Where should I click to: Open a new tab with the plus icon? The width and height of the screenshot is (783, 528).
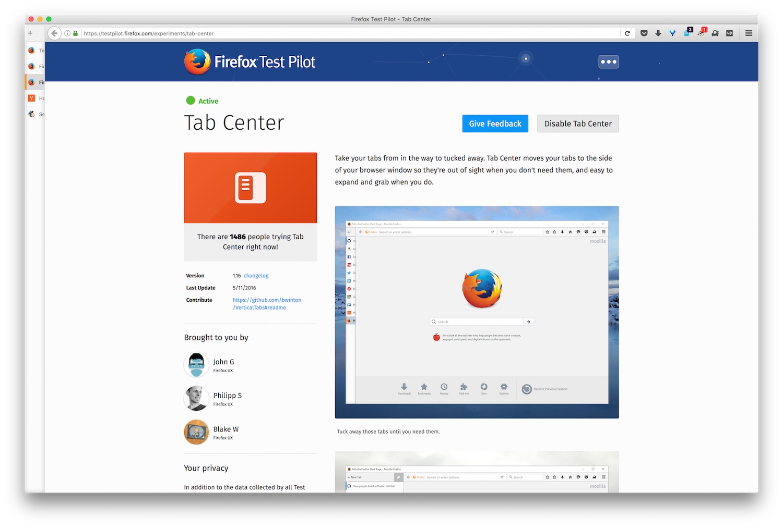30,33
